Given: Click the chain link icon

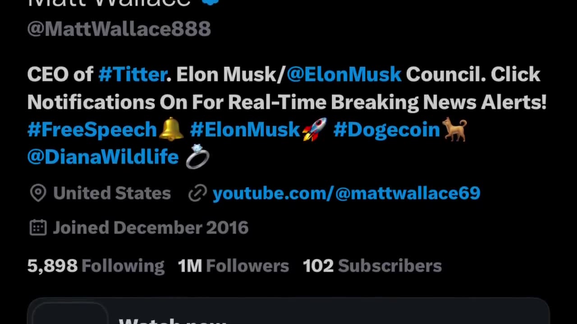Looking at the screenshot, I should pyautogui.click(x=197, y=193).
